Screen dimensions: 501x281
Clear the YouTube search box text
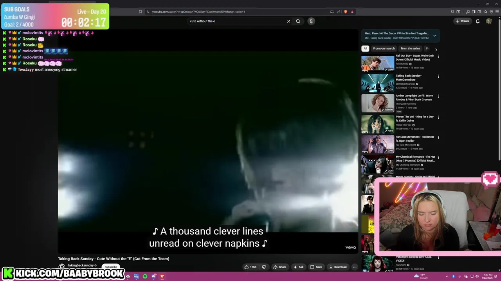pos(288,21)
